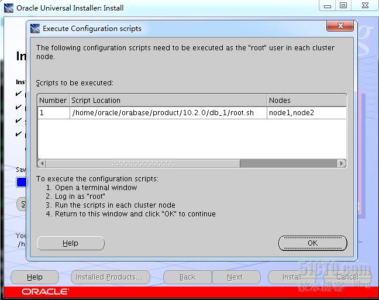Select the Nodes column header
The image size is (379, 300).
[306, 101]
